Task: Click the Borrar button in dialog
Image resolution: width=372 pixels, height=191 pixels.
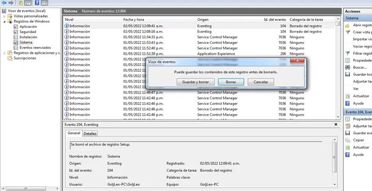Action: pyautogui.click(x=231, y=82)
